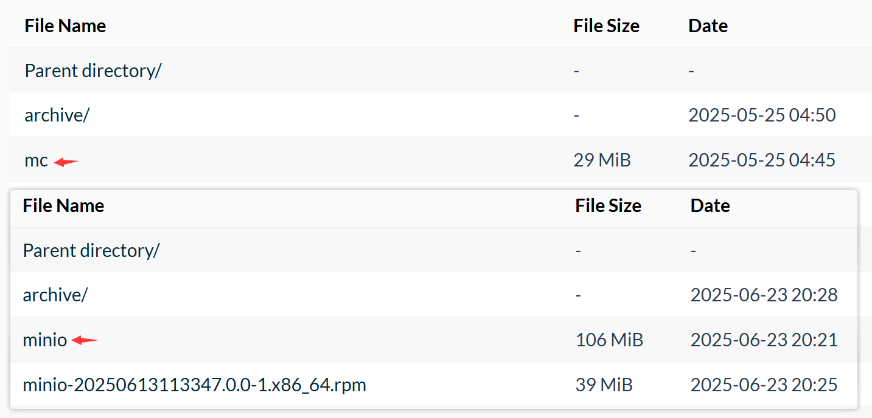Image resolution: width=872 pixels, height=418 pixels.
Task: Click the red arrow beside minio
Action: click(85, 341)
